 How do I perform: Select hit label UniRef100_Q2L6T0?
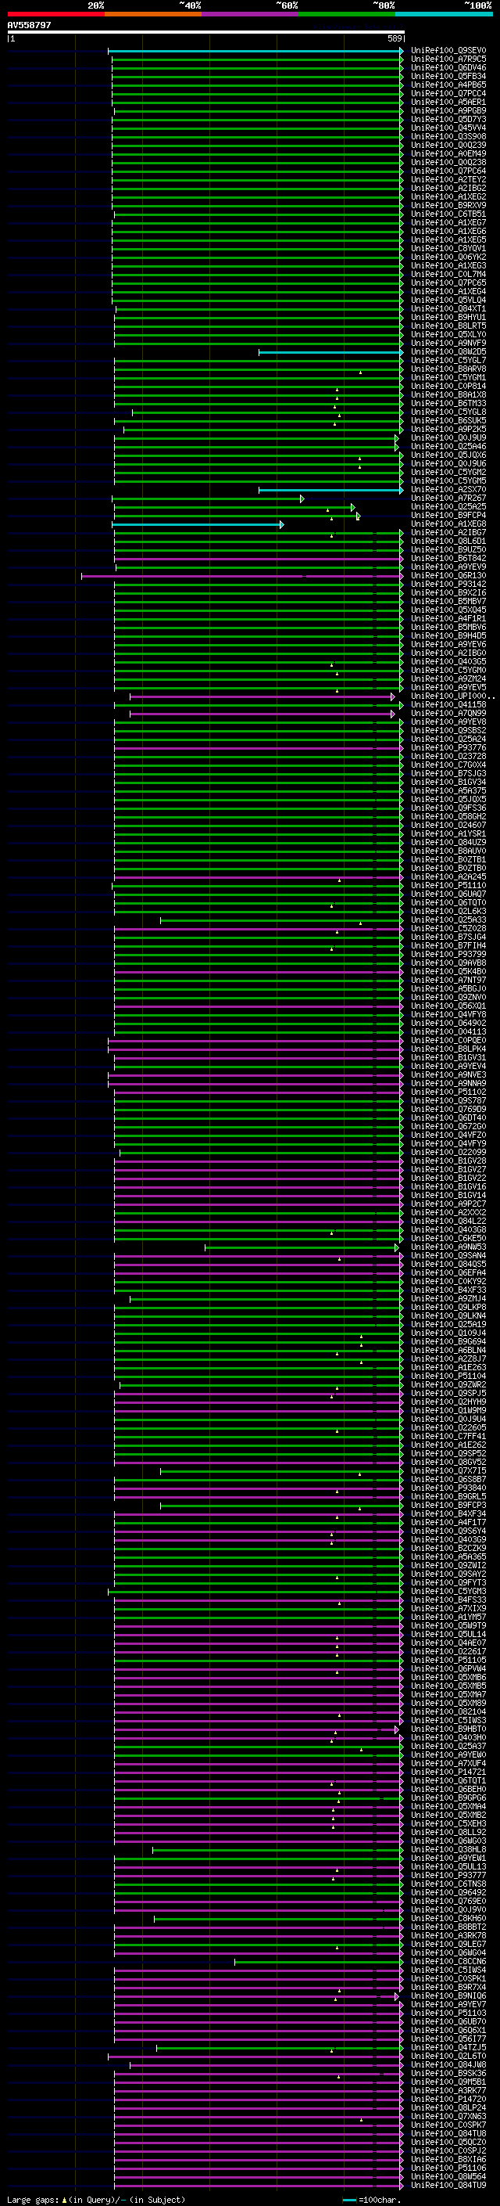(x=448, y=2056)
